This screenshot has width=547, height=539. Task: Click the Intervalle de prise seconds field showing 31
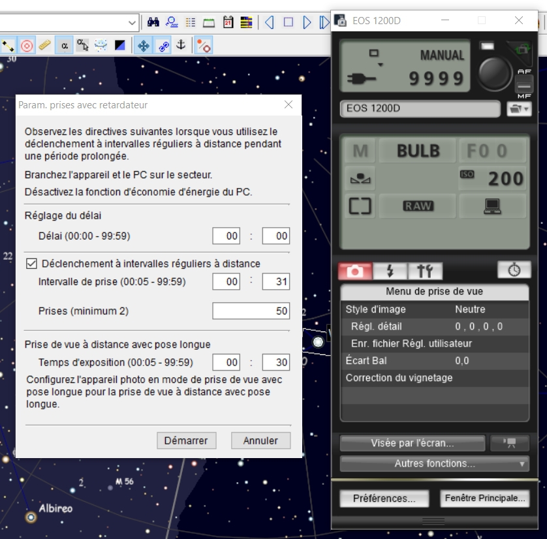pos(276,282)
